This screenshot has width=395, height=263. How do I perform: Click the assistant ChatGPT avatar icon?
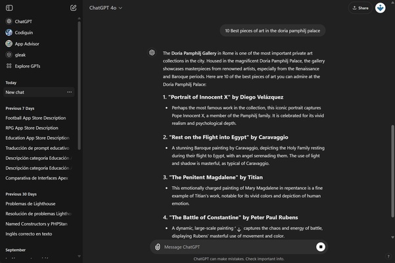152,53
